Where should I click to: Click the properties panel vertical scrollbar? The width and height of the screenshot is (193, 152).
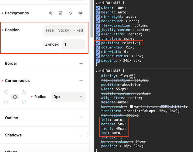(x=91, y=19)
